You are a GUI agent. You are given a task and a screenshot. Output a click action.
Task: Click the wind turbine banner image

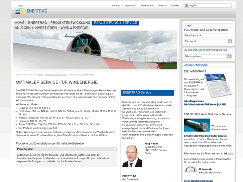95,50
